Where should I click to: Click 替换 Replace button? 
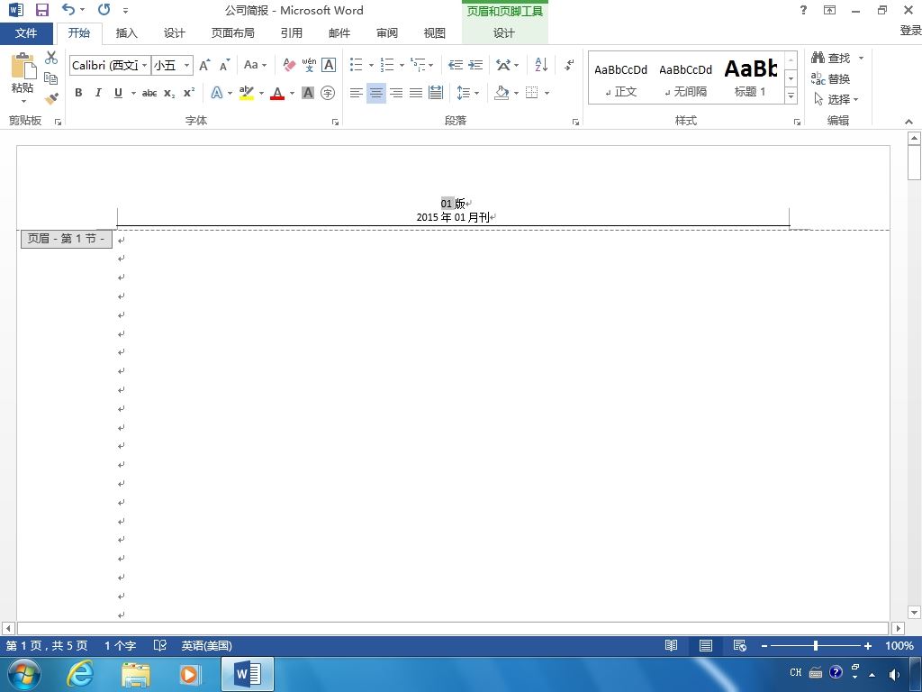(x=830, y=78)
